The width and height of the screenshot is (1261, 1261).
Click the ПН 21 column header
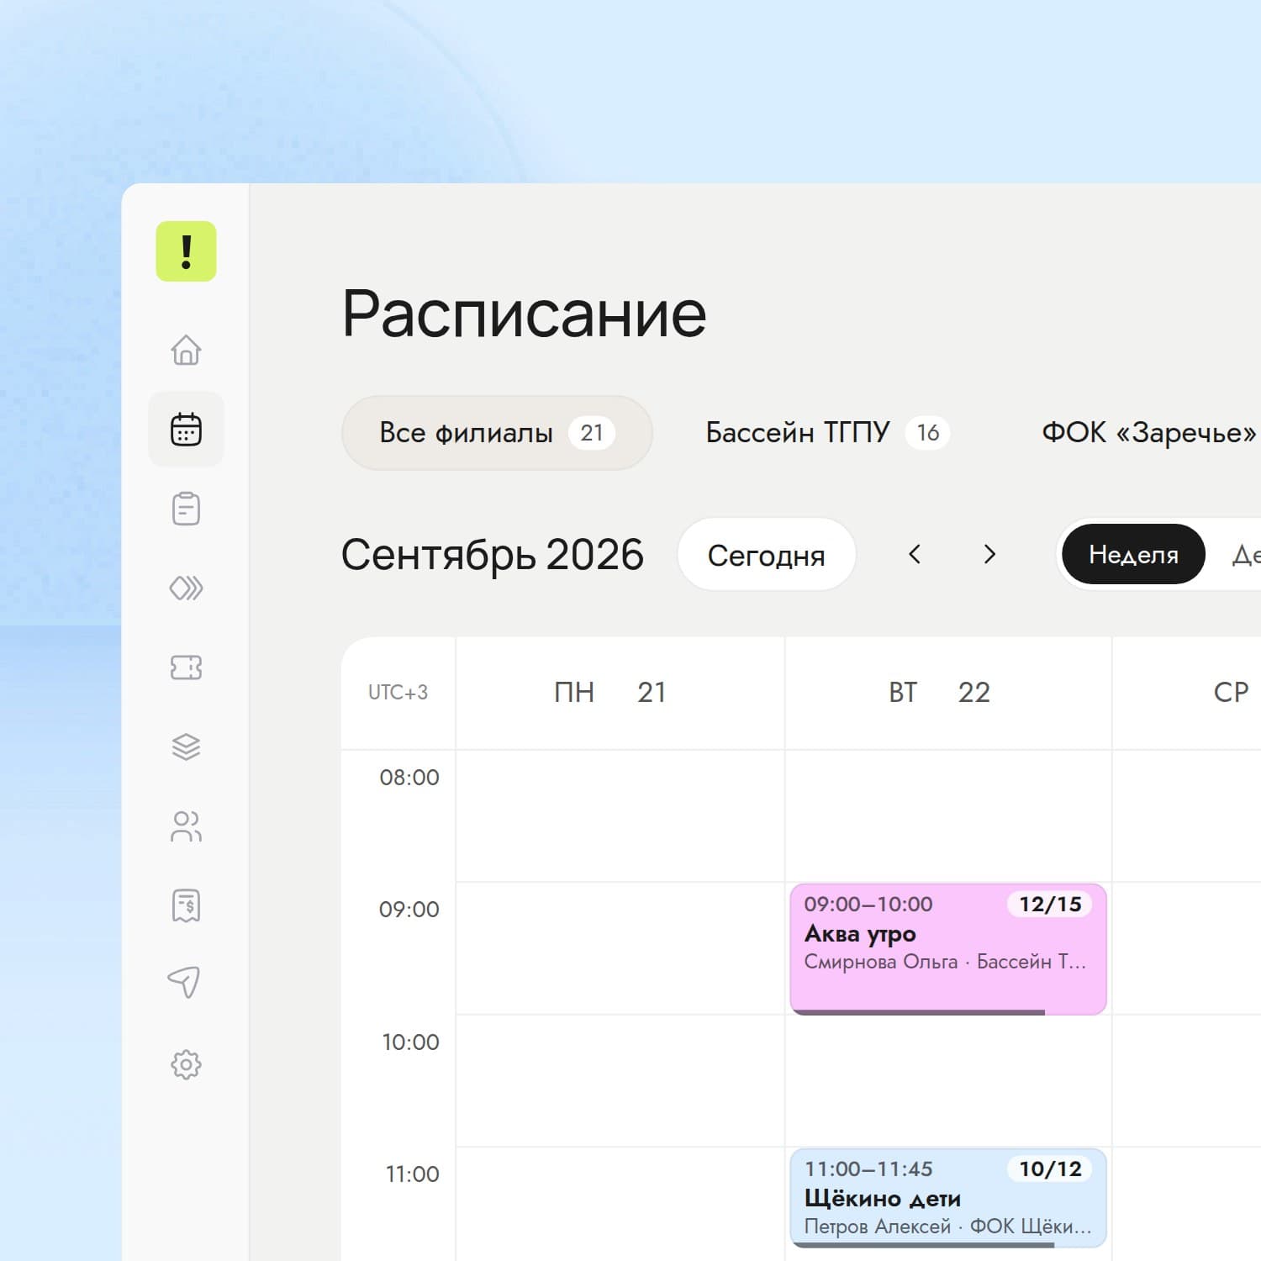pos(620,692)
